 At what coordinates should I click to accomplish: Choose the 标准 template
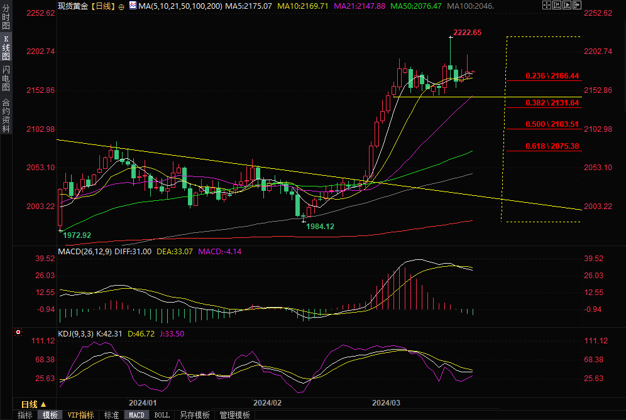click(x=111, y=415)
